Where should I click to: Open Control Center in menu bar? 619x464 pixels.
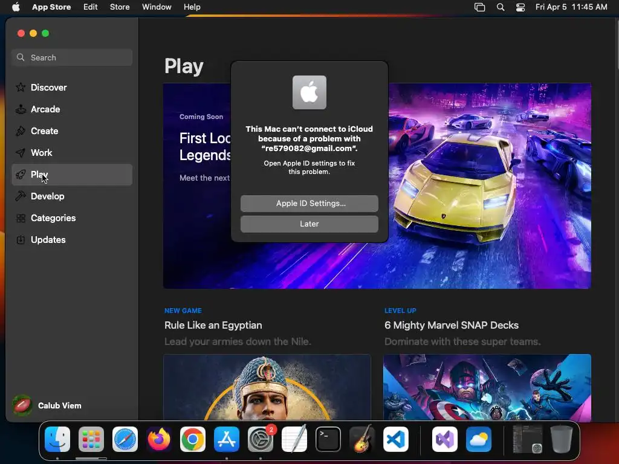pyautogui.click(x=520, y=7)
